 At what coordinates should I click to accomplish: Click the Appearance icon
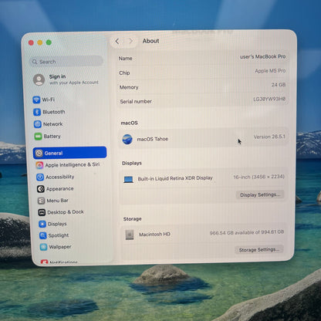coord(41,189)
